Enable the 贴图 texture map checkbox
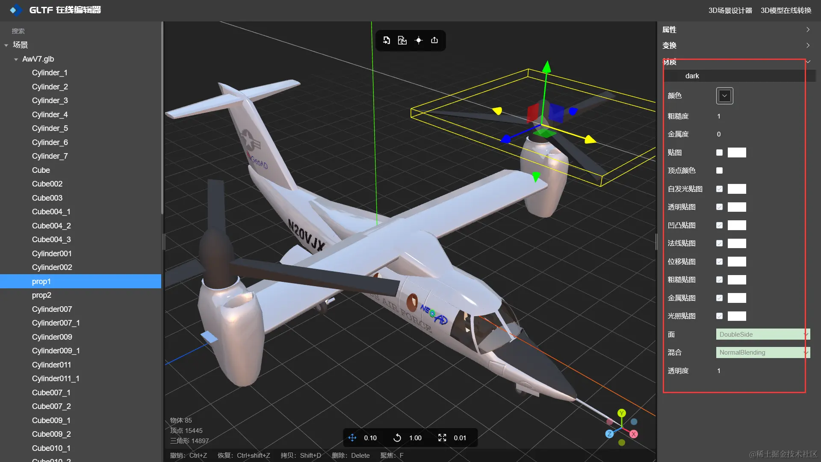This screenshot has width=821, height=462. tap(719, 153)
